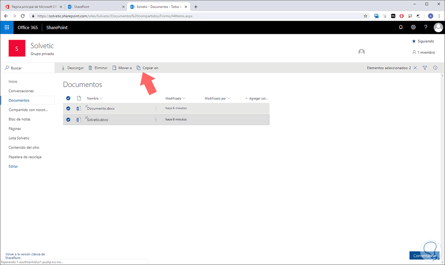Viewport: 445px width, 265px height.
Task: Click the group member avatar icon
Action: (x=362, y=52)
